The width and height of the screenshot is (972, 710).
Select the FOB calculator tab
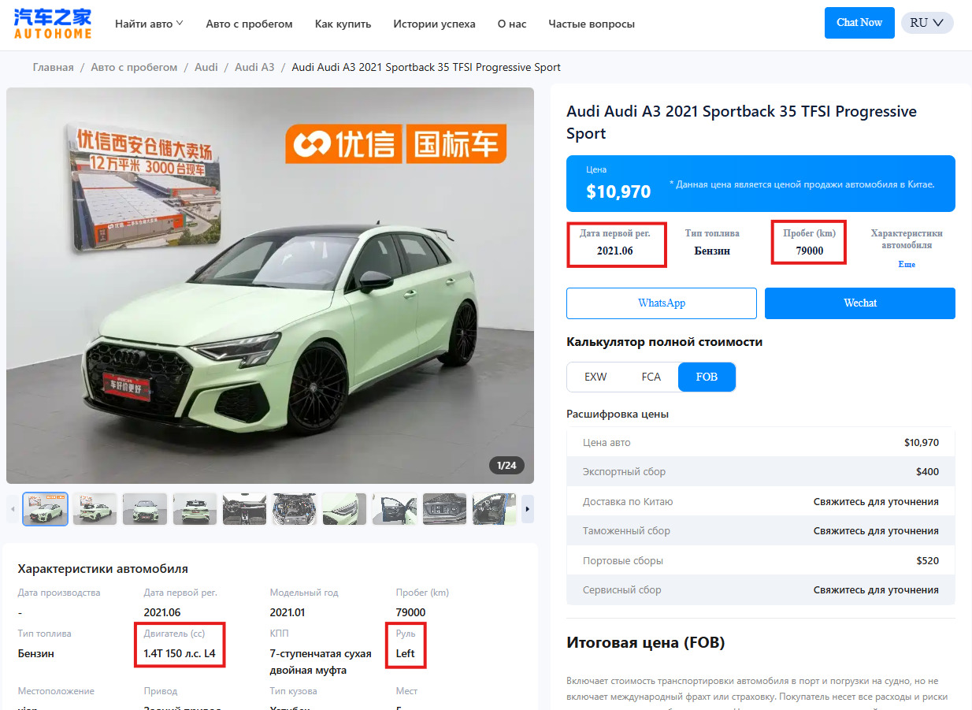pos(707,377)
